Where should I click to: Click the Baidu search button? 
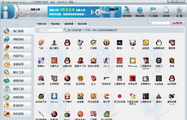178,23
